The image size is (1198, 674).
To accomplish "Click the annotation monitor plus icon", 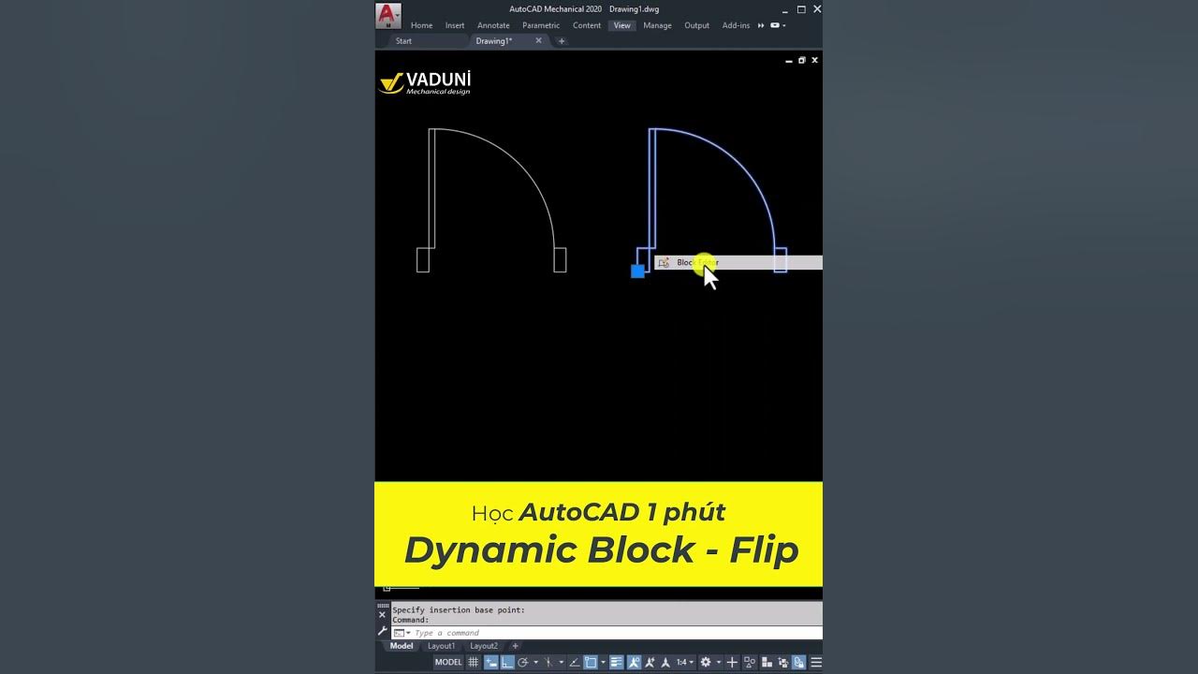I will [732, 662].
